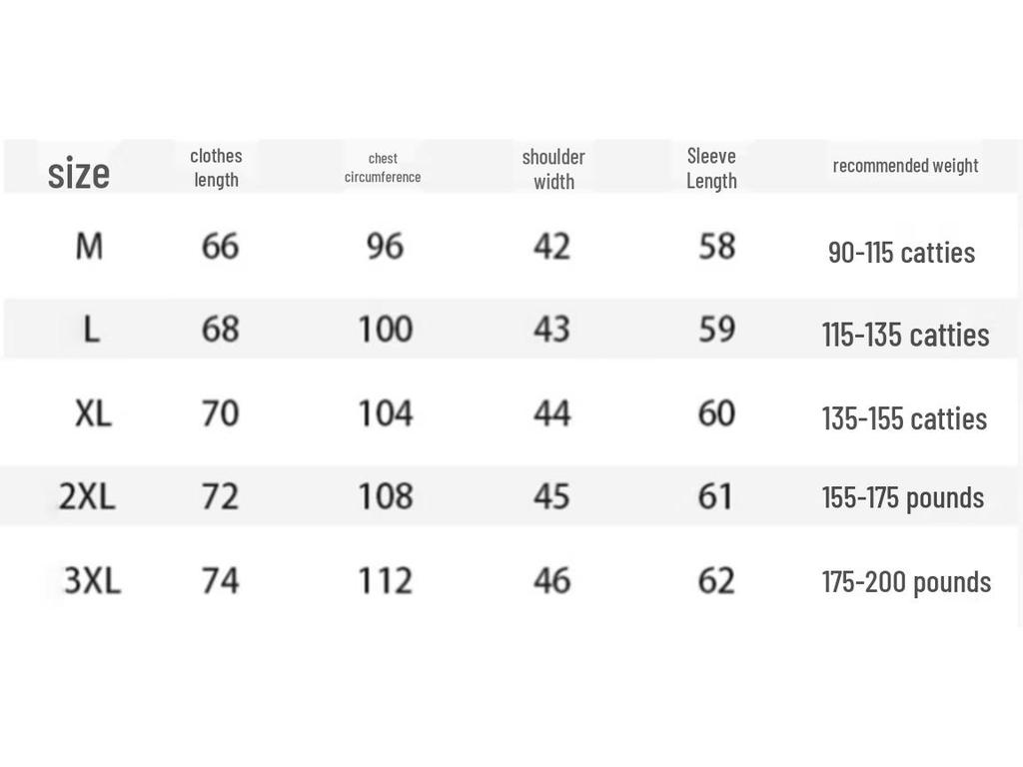1023x767 pixels.
Task: Click the 'size' column header
Action: (x=78, y=174)
